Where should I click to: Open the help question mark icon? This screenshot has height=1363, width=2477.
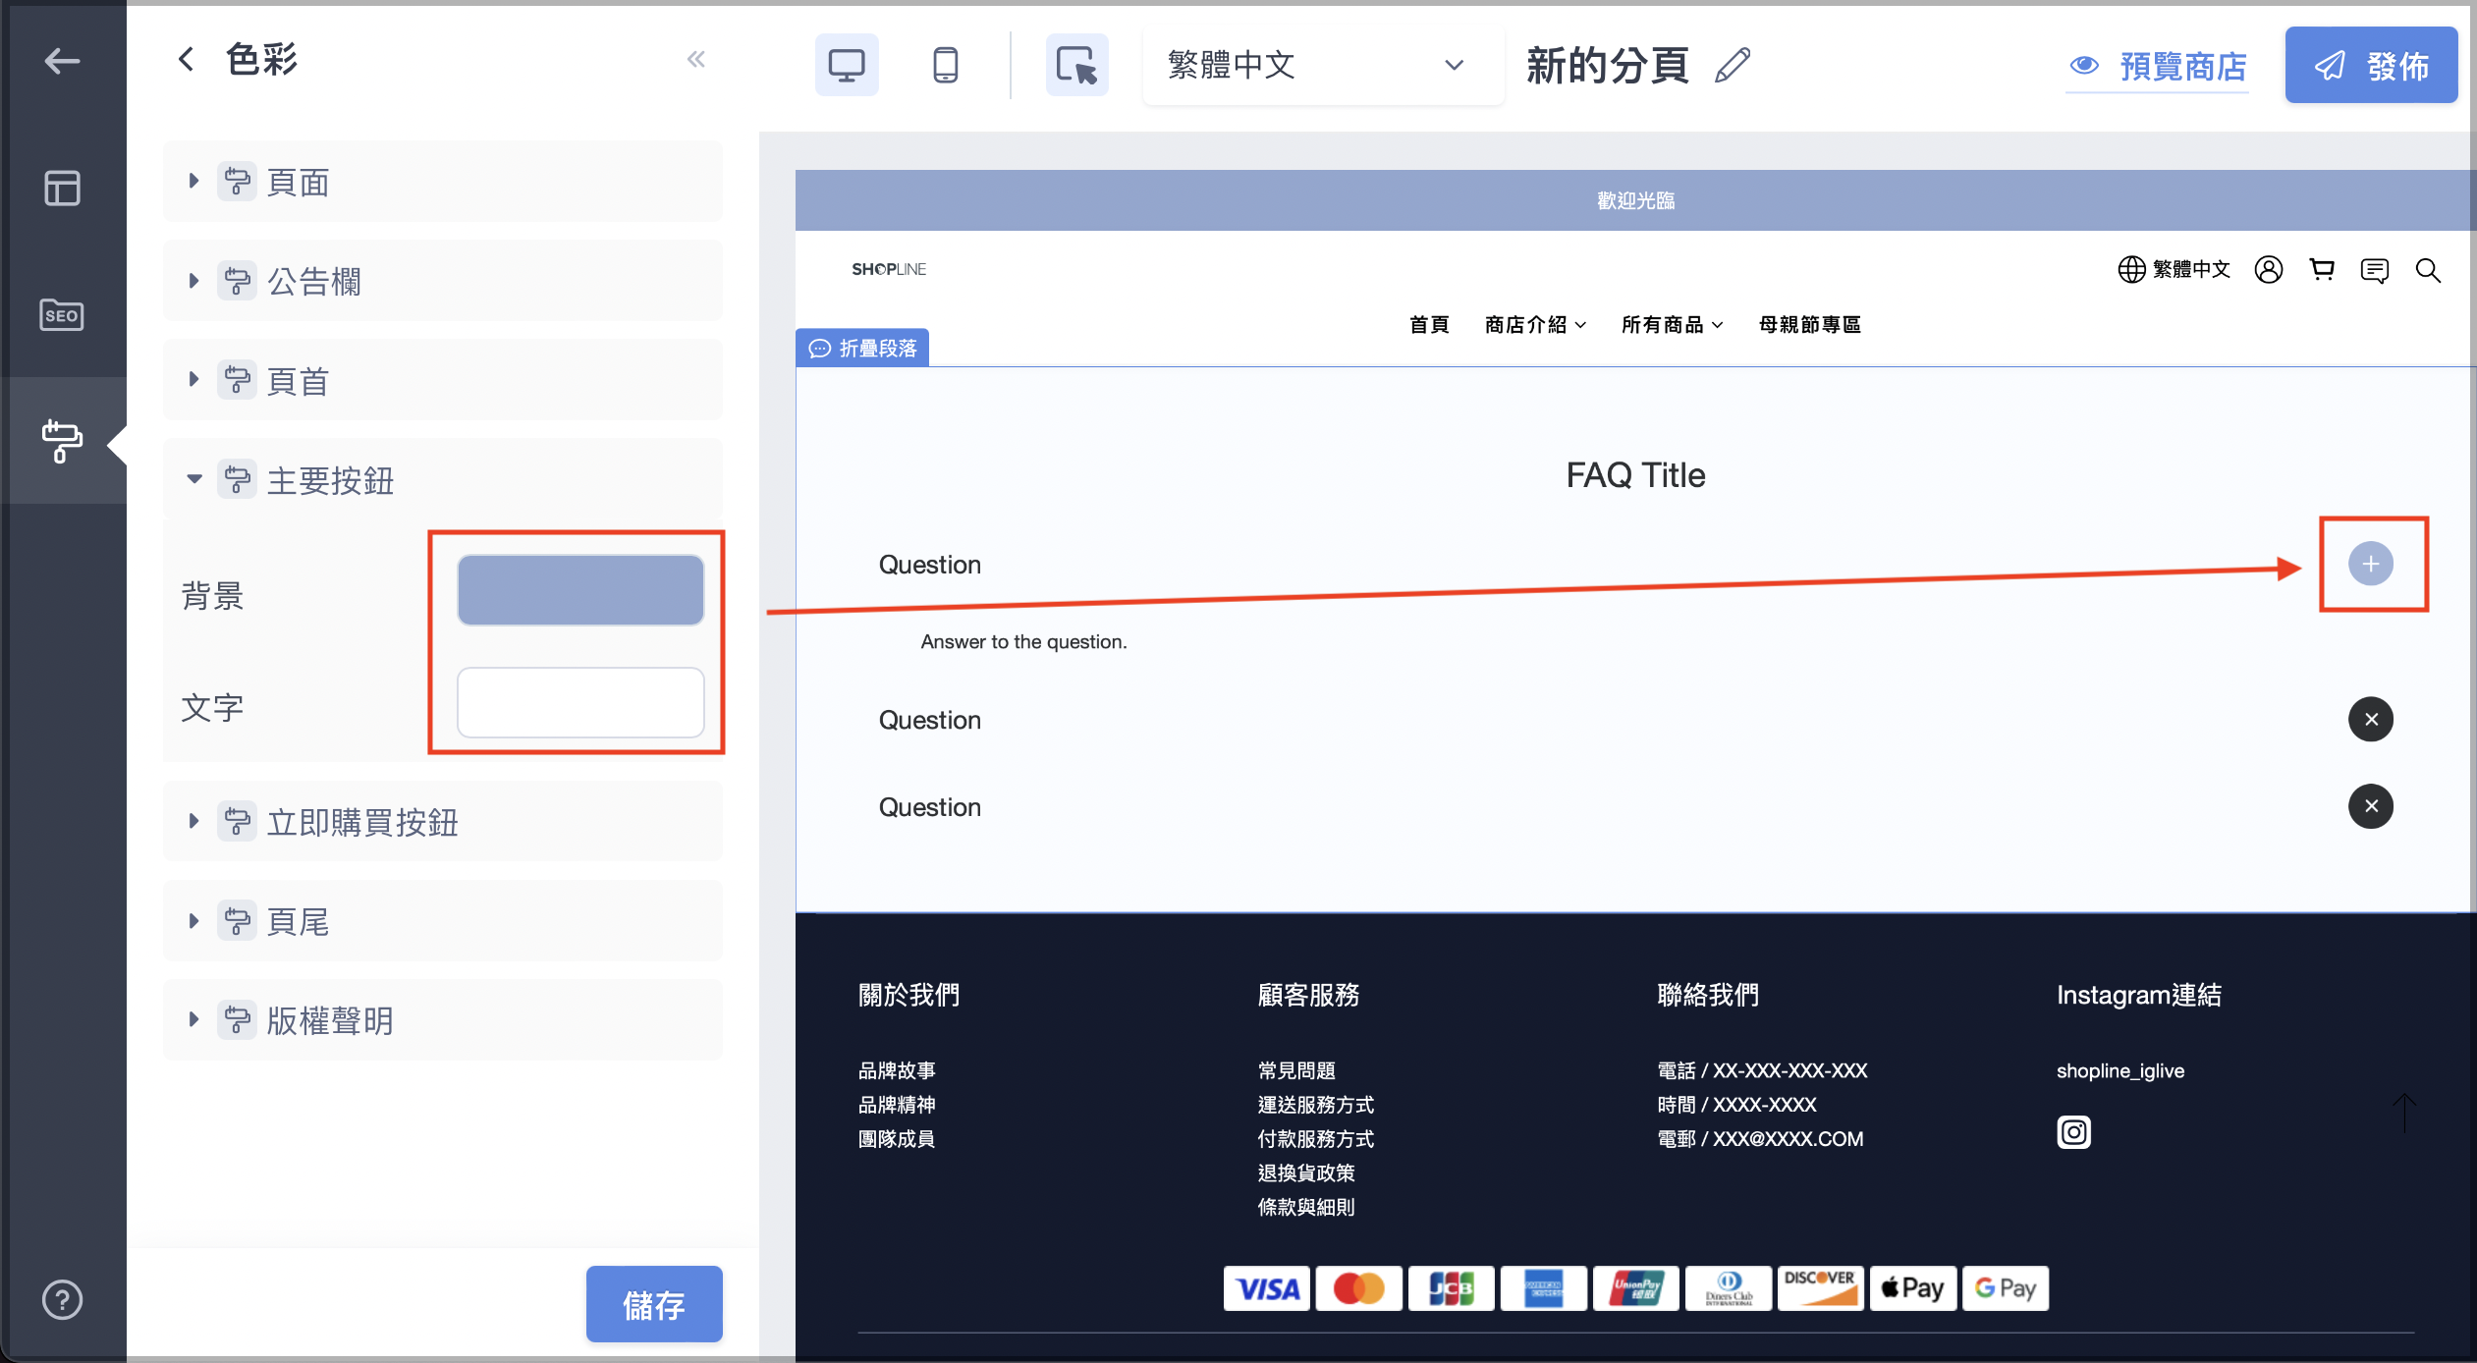[62, 1299]
